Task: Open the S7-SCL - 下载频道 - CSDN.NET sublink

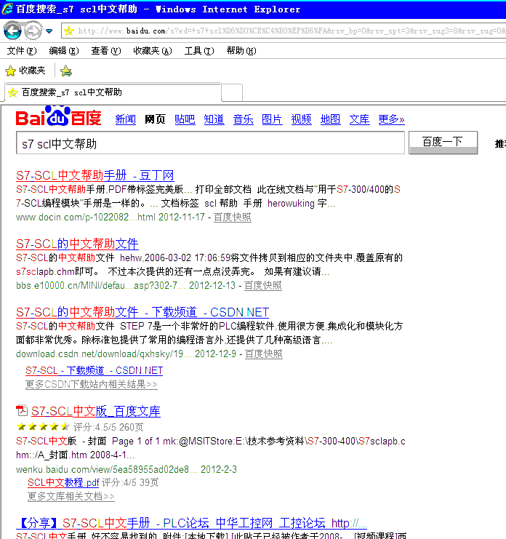Action: pyautogui.click(x=94, y=370)
